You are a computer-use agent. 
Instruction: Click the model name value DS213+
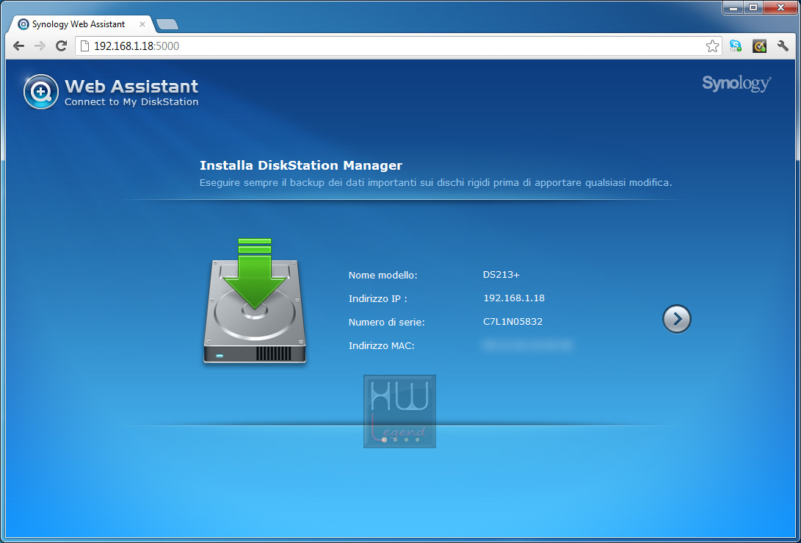pyautogui.click(x=501, y=275)
